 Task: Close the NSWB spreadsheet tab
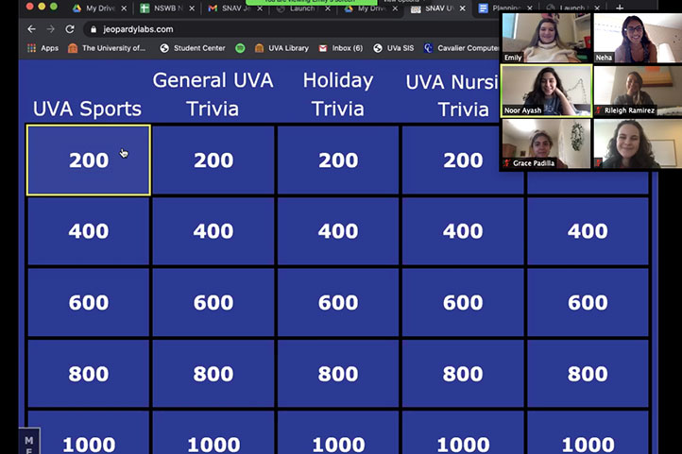(x=192, y=8)
